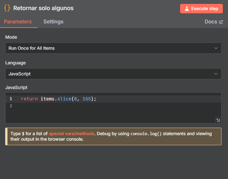The width and height of the screenshot is (228, 179).
Task: Click the chevron arrow of the Language field
Action: pyautogui.click(x=216, y=74)
